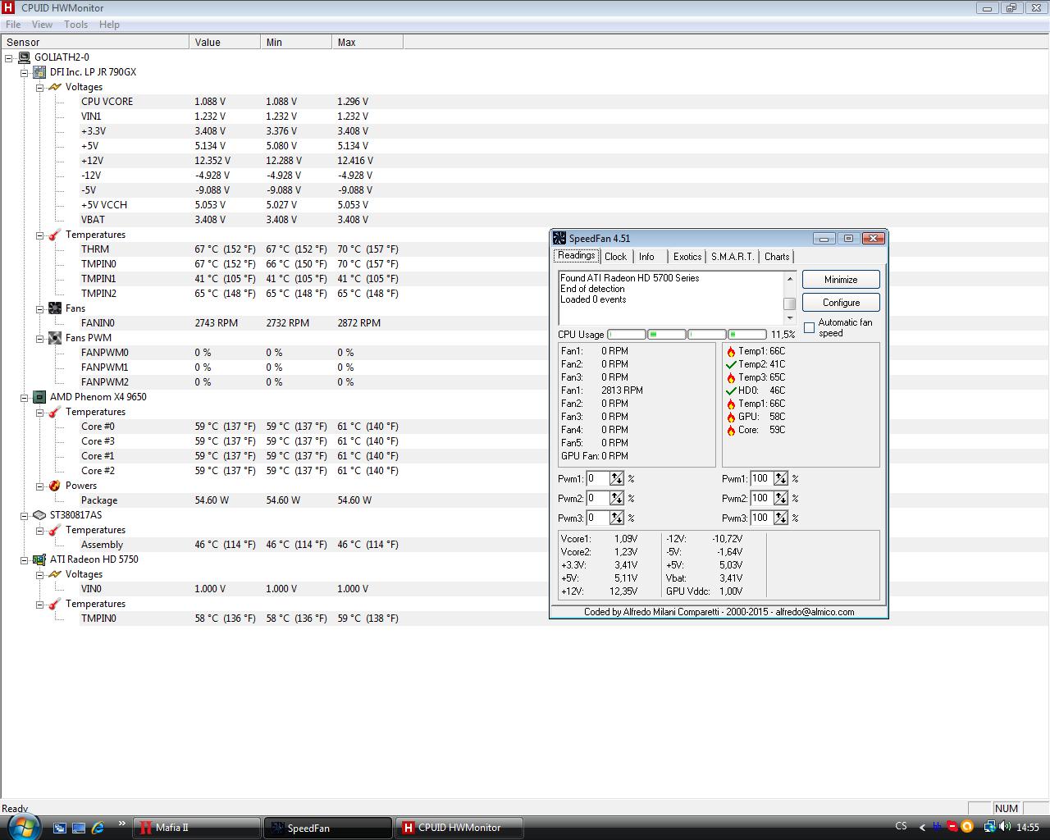This screenshot has height=840, width=1050.
Task: Click the AMD Phenom X4 9650 processor icon
Action: click(x=39, y=397)
